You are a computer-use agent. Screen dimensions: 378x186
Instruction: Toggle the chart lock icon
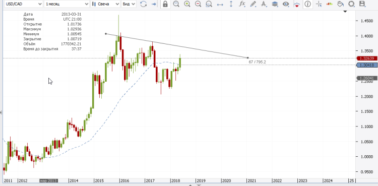pyautogui.click(x=165, y=4)
